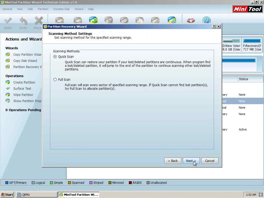The width and height of the screenshot is (264, 198).
Task: Open the Help menu
Action: click(x=91, y=9)
